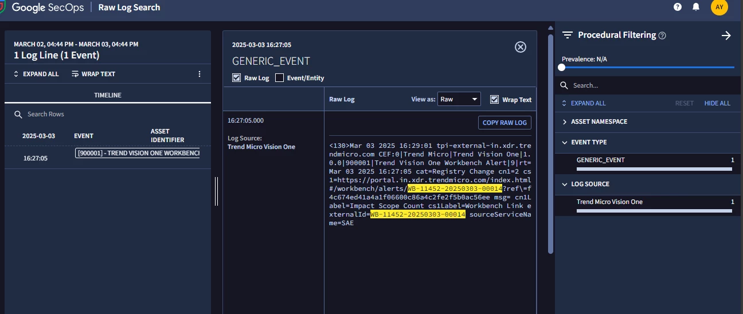Click the highlighted externalId WB-11452 value
The height and width of the screenshot is (314, 743).
click(418, 214)
